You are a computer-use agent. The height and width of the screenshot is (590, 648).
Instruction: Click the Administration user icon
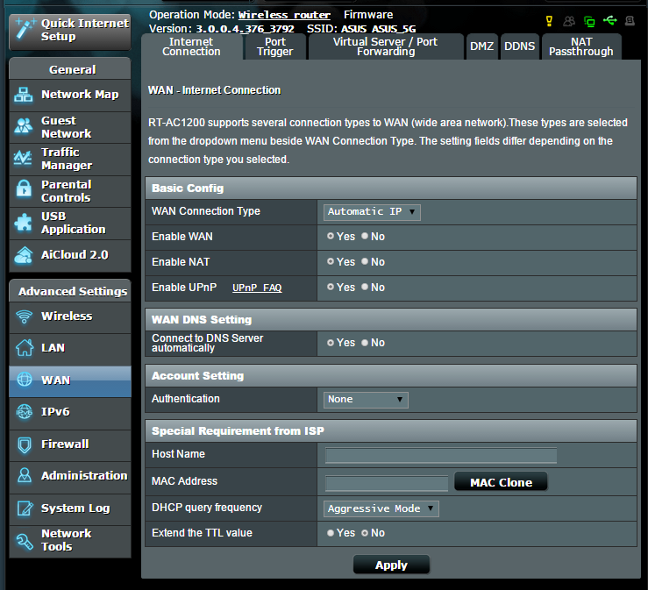click(x=25, y=475)
